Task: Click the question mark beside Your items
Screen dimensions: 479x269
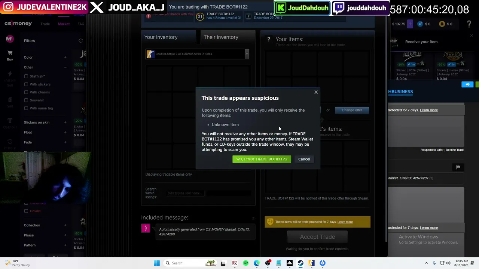Action: (x=268, y=39)
